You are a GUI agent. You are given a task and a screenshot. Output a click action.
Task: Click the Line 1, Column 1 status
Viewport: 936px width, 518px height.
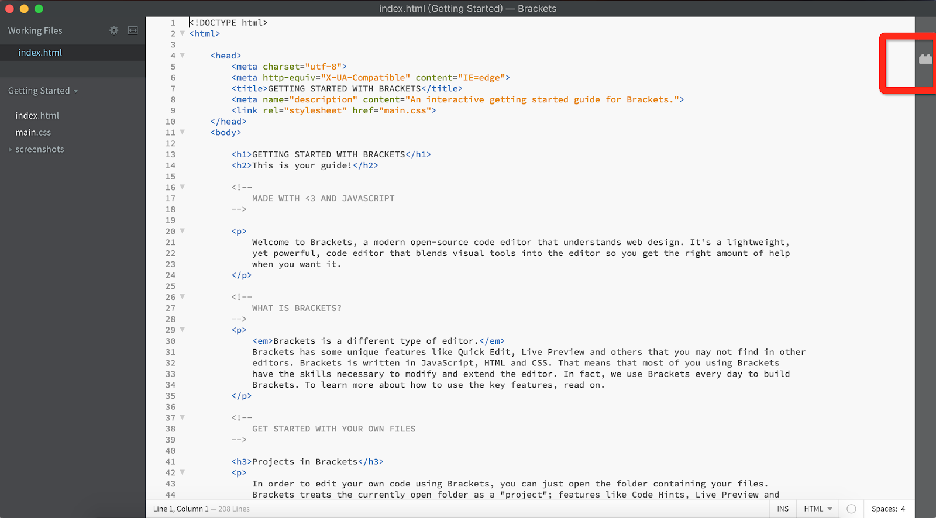181,509
